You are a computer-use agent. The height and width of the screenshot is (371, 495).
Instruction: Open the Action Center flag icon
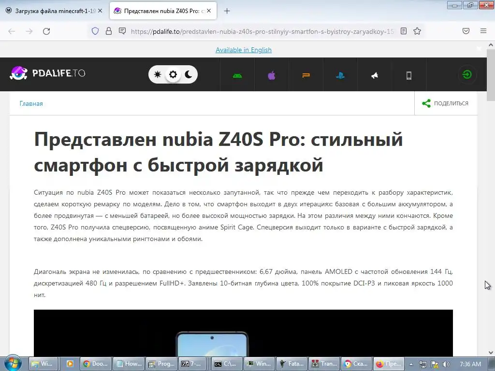click(x=435, y=364)
